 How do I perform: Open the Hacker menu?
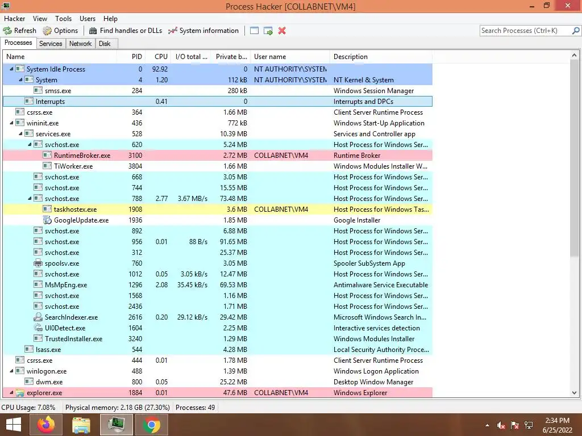(14, 19)
